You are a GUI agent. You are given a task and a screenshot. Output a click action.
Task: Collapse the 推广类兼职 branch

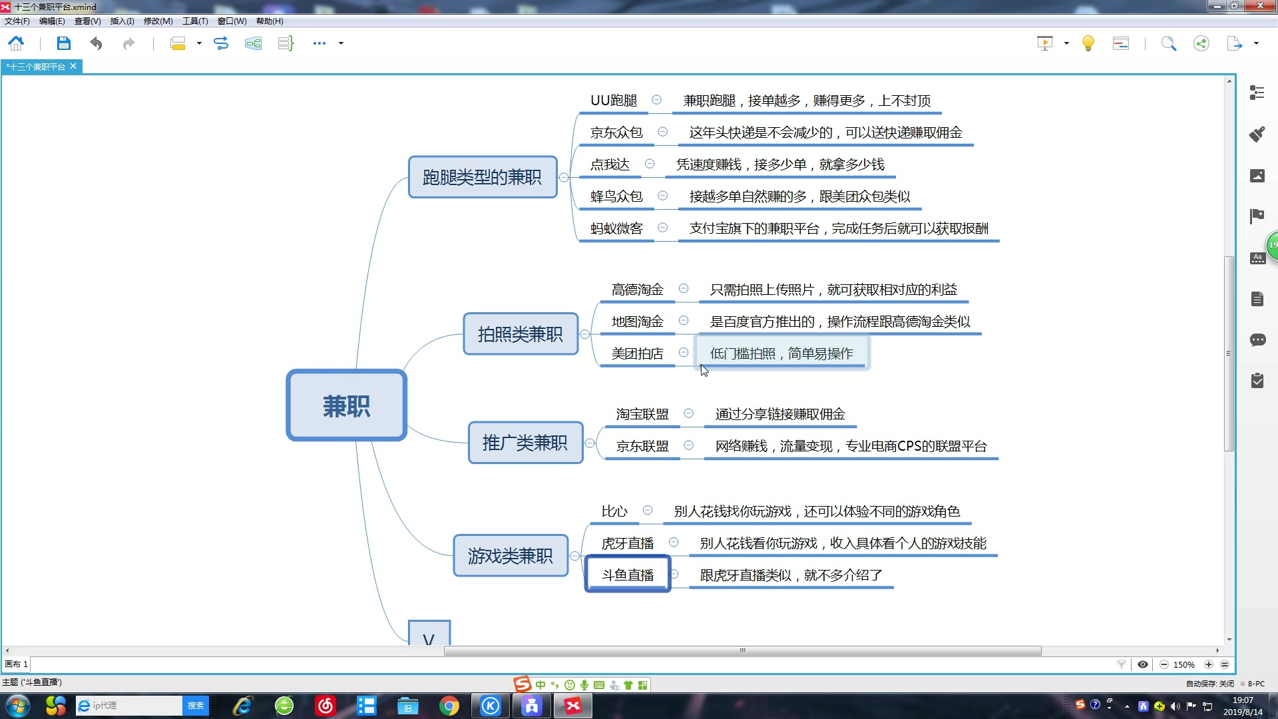point(590,443)
